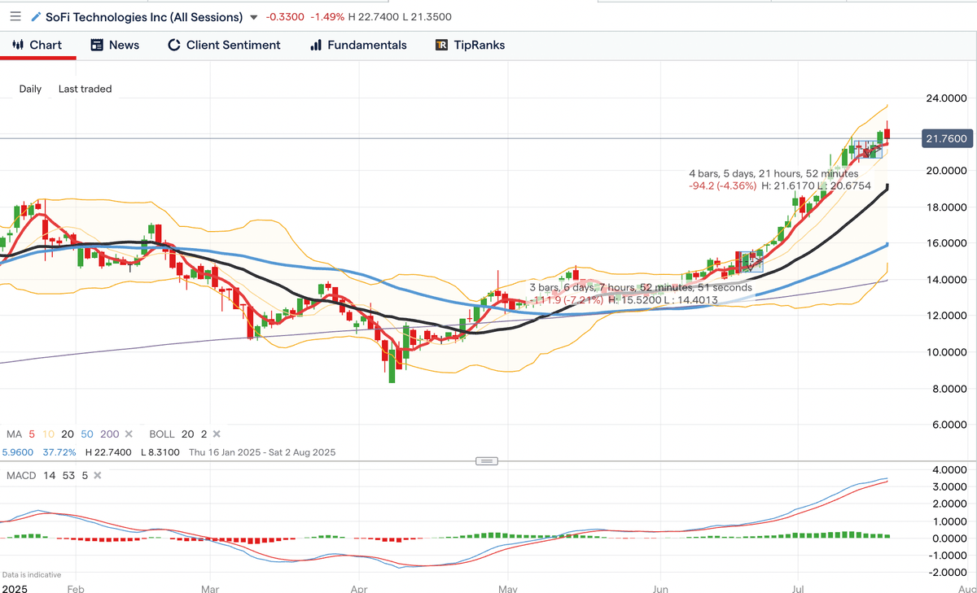Click the 'Data is indicative' notice
This screenshot has height=593, width=977.
(x=33, y=574)
